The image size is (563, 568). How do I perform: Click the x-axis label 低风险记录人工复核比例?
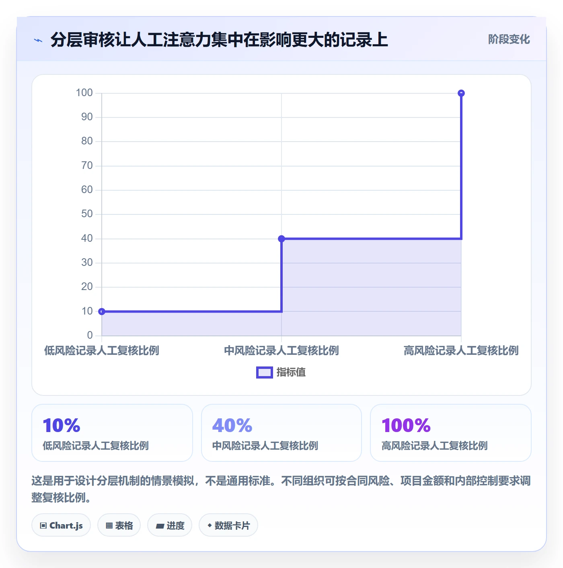102,350
